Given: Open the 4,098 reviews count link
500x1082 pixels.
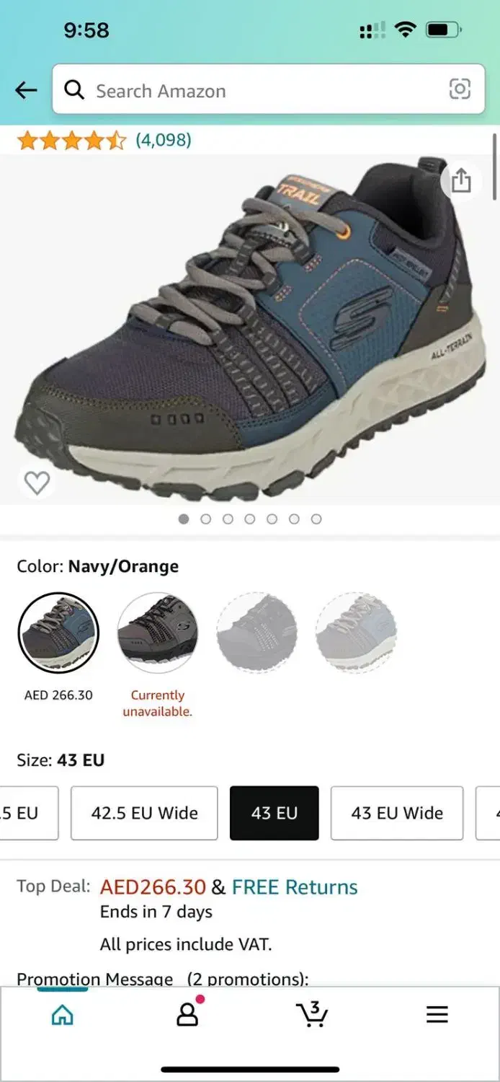Looking at the screenshot, I should (164, 140).
